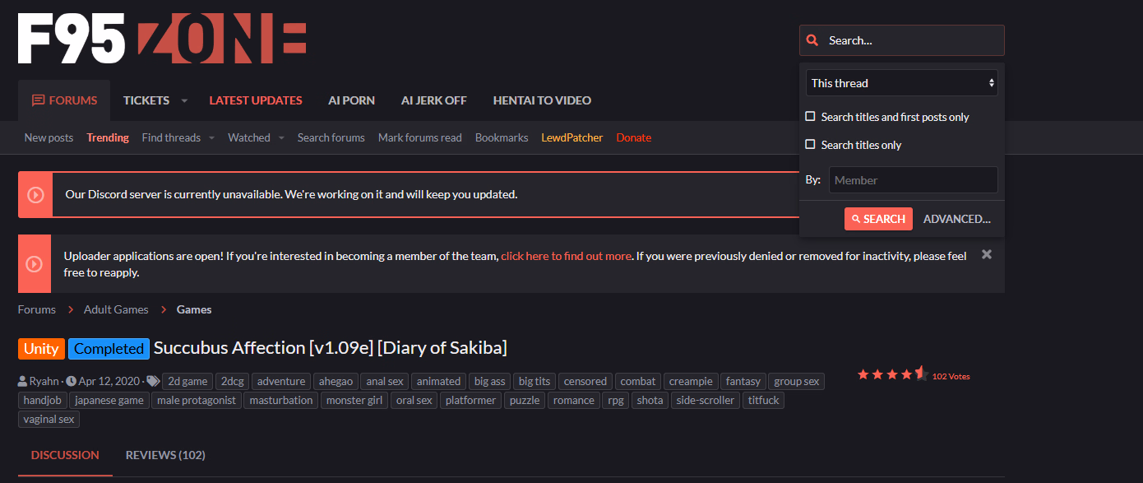The image size is (1143, 483).
Task: Click the Unity prefix label
Action: [x=41, y=348]
